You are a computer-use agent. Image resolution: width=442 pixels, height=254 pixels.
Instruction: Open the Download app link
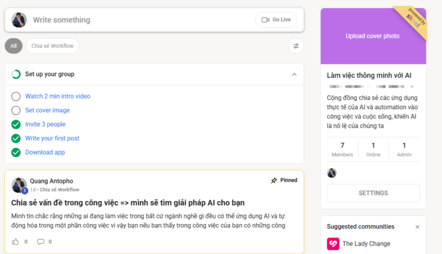[x=45, y=152]
